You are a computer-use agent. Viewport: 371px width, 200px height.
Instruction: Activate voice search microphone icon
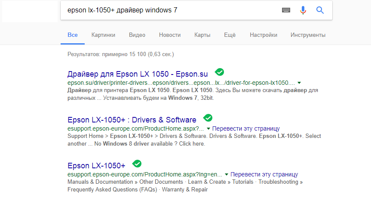[x=303, y=10]
